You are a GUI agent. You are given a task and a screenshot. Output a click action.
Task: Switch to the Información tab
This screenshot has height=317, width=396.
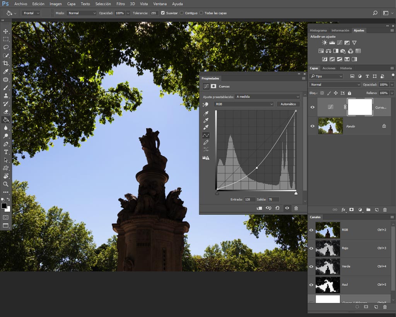pyautogui.click(x=340, y=30)
